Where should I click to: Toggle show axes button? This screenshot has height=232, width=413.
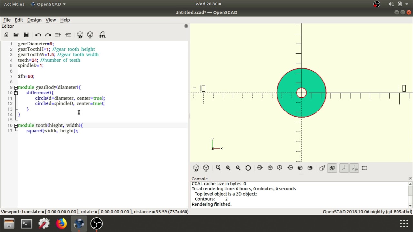(x=344, y=168)
